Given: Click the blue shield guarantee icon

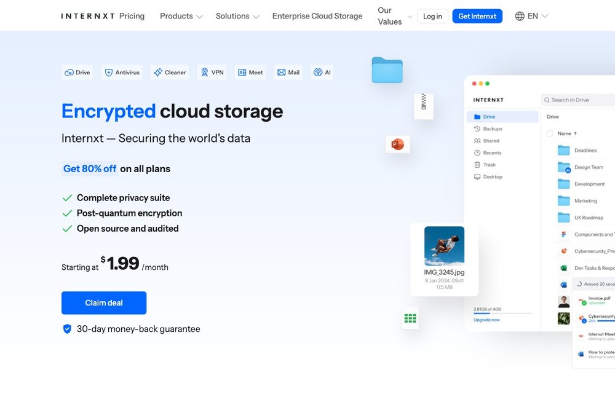Looking at the screenshot, I should [67, 329].
